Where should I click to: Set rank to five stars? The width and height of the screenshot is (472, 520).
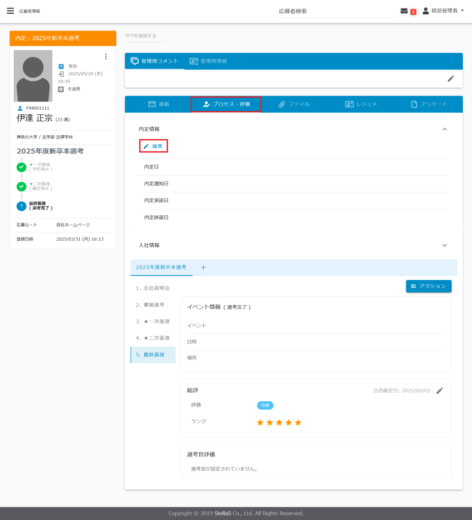pos(298,422)
